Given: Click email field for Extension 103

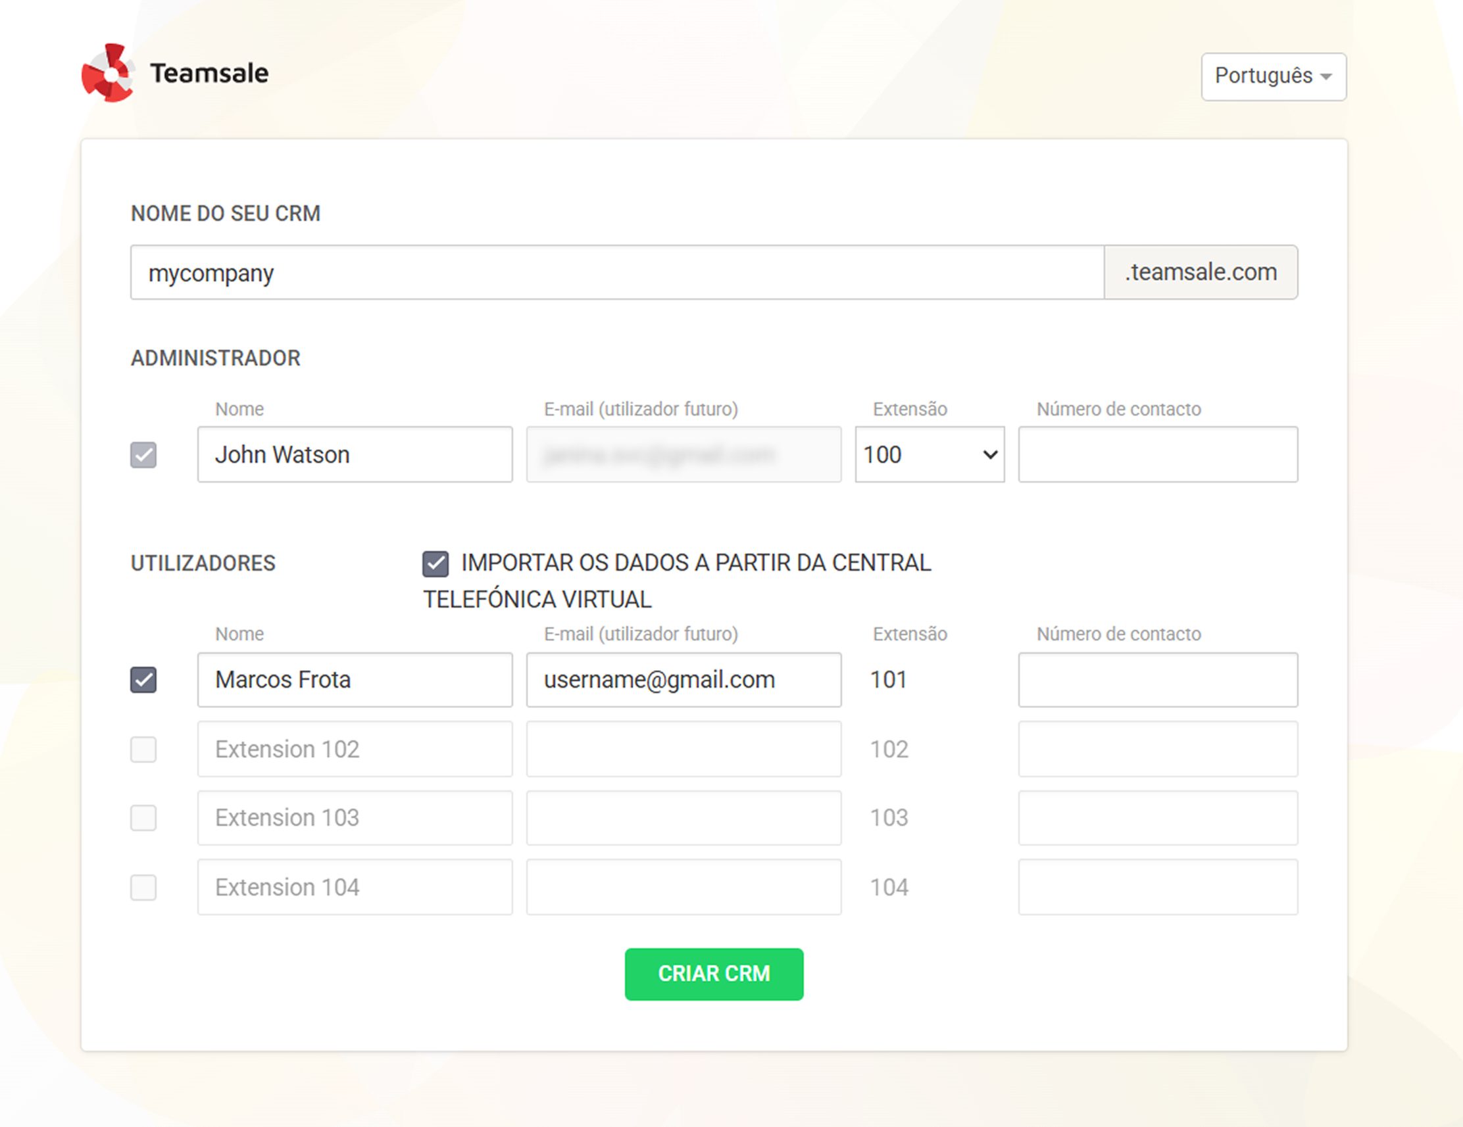Looking at the screenshot, I should tap(683, 817).
